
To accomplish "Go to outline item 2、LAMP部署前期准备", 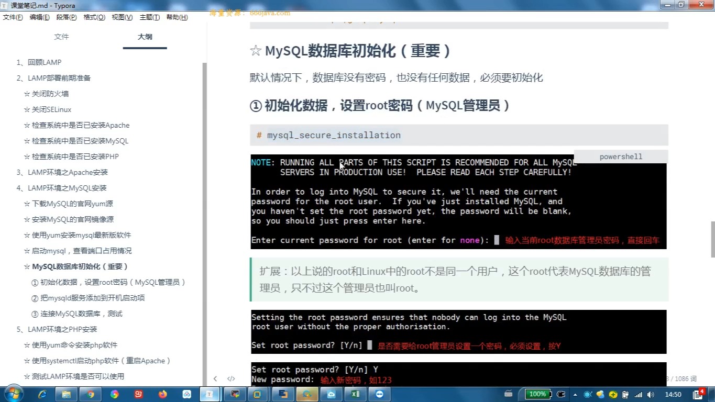I will tap(53, 78).
